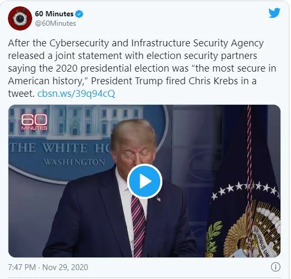Screen dimensions: 291x279
Task: Click the 60 Minutes display name
Action: click(x=54, y=14)
